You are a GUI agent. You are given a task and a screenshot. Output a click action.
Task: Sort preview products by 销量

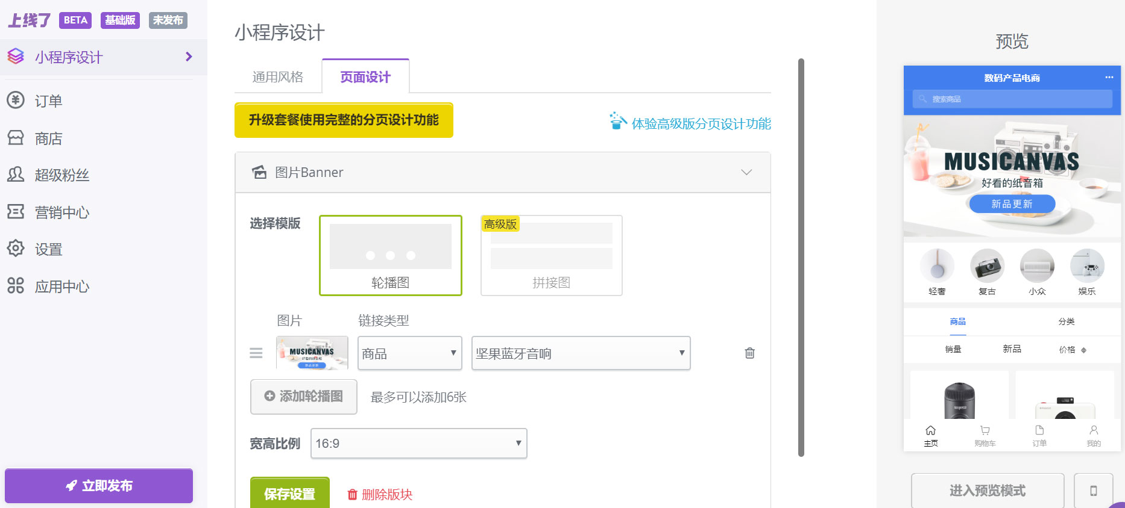click(953, 349)
